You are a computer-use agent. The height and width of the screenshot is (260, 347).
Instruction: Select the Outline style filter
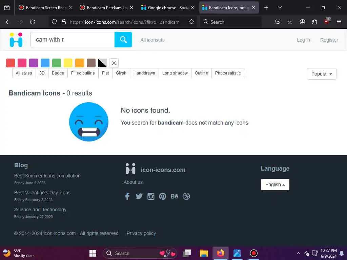click(201, 73)
